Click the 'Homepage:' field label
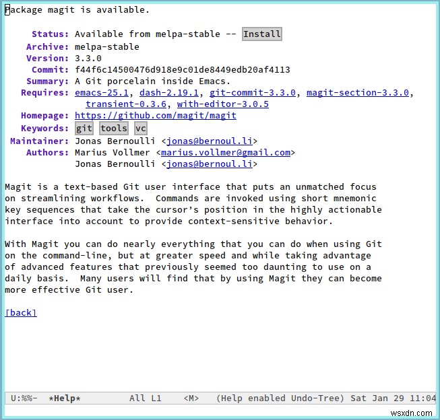Screen dimensions: 440x420 pos(45,116)
